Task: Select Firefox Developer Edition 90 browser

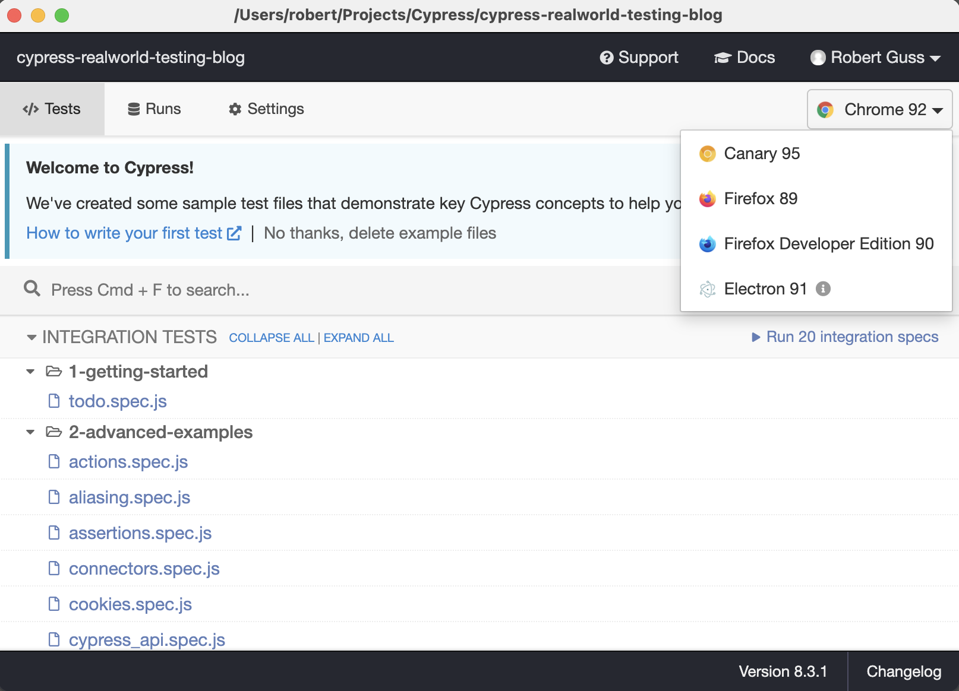Action: click(816, 244)
